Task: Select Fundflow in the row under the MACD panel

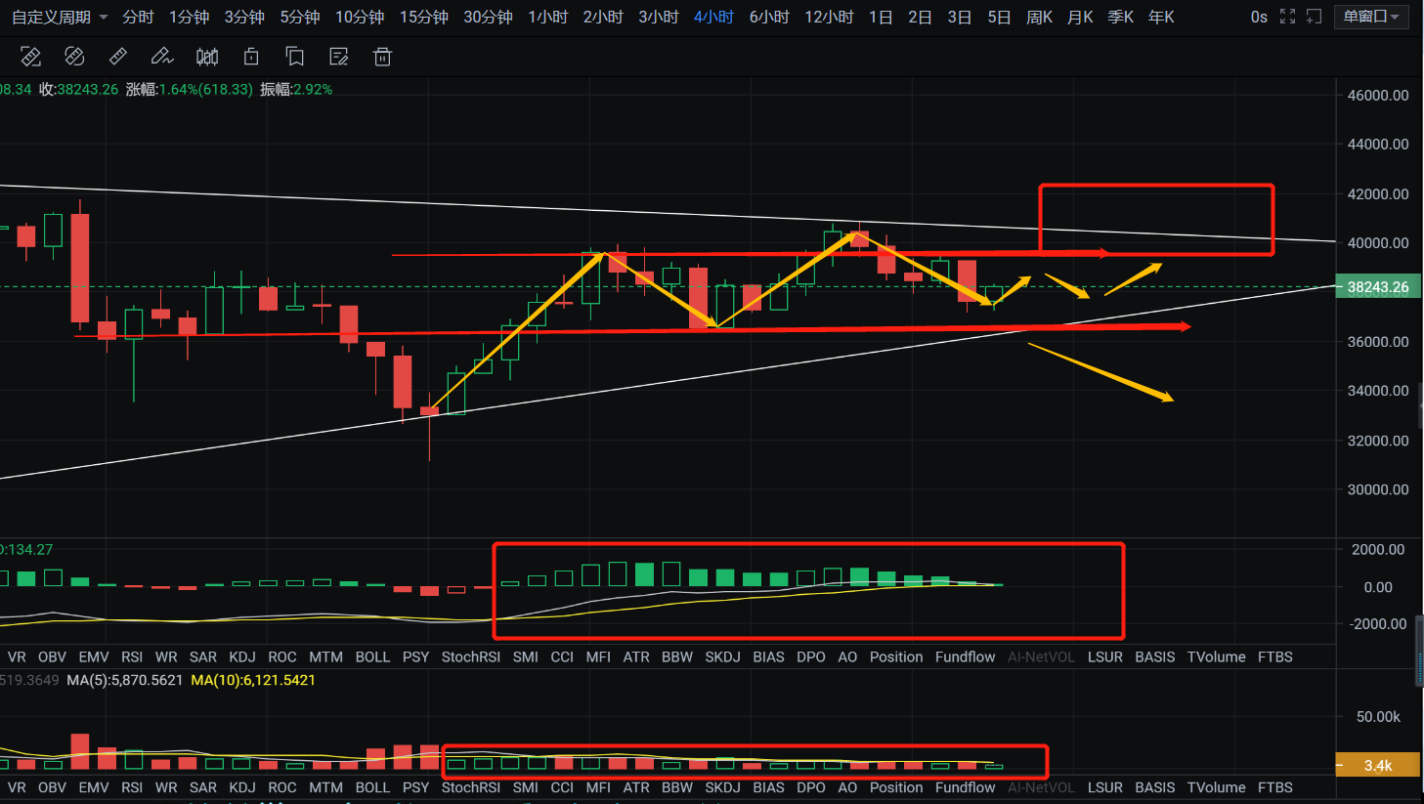Action: pos(966,656)
